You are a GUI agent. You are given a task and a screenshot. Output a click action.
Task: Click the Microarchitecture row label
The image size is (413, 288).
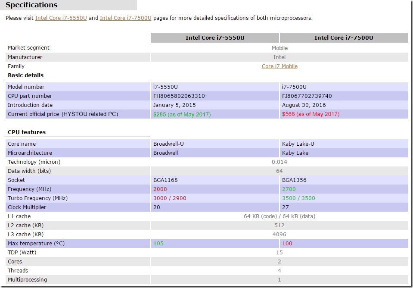pyautogui.click(x=30, y=153)
